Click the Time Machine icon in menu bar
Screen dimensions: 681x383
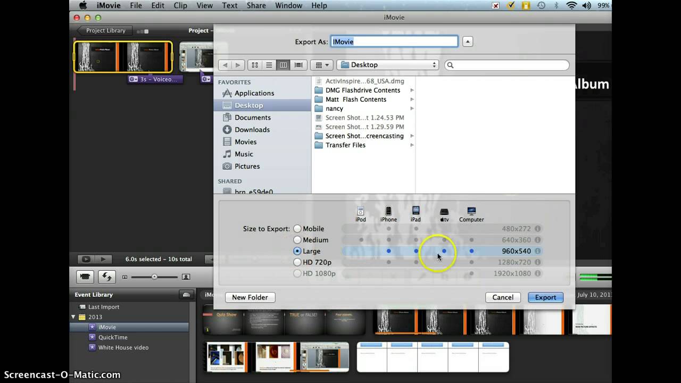coord(541,5)
